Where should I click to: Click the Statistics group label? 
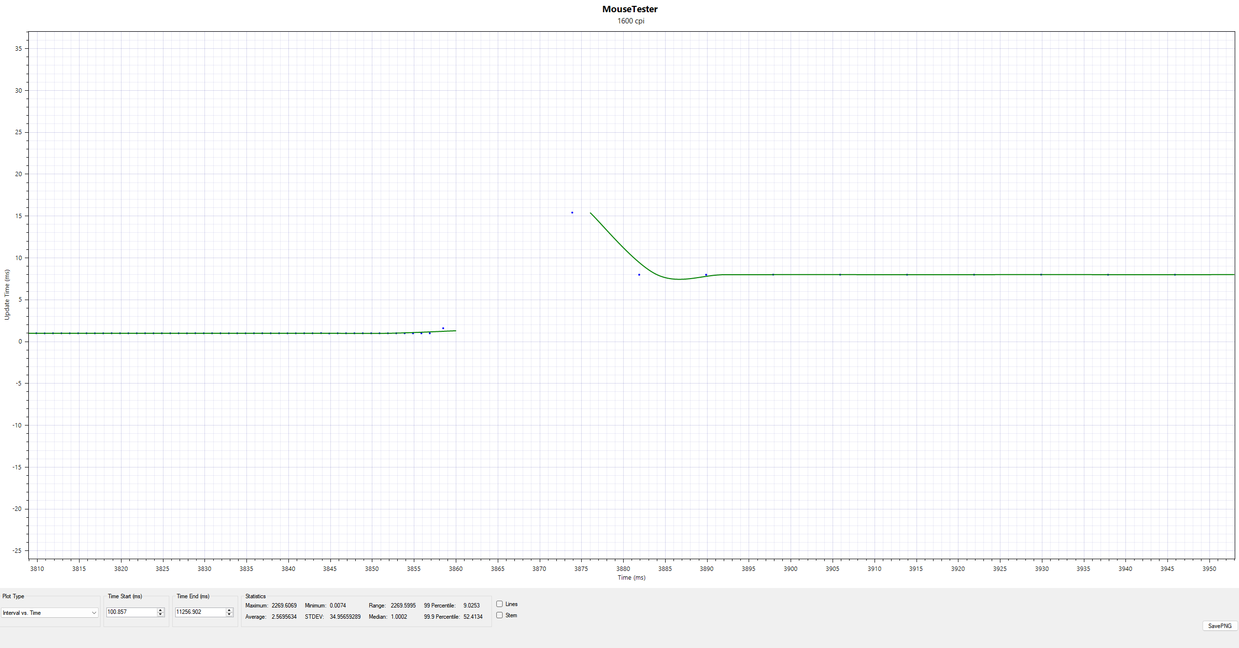click(x=255, y=596)
